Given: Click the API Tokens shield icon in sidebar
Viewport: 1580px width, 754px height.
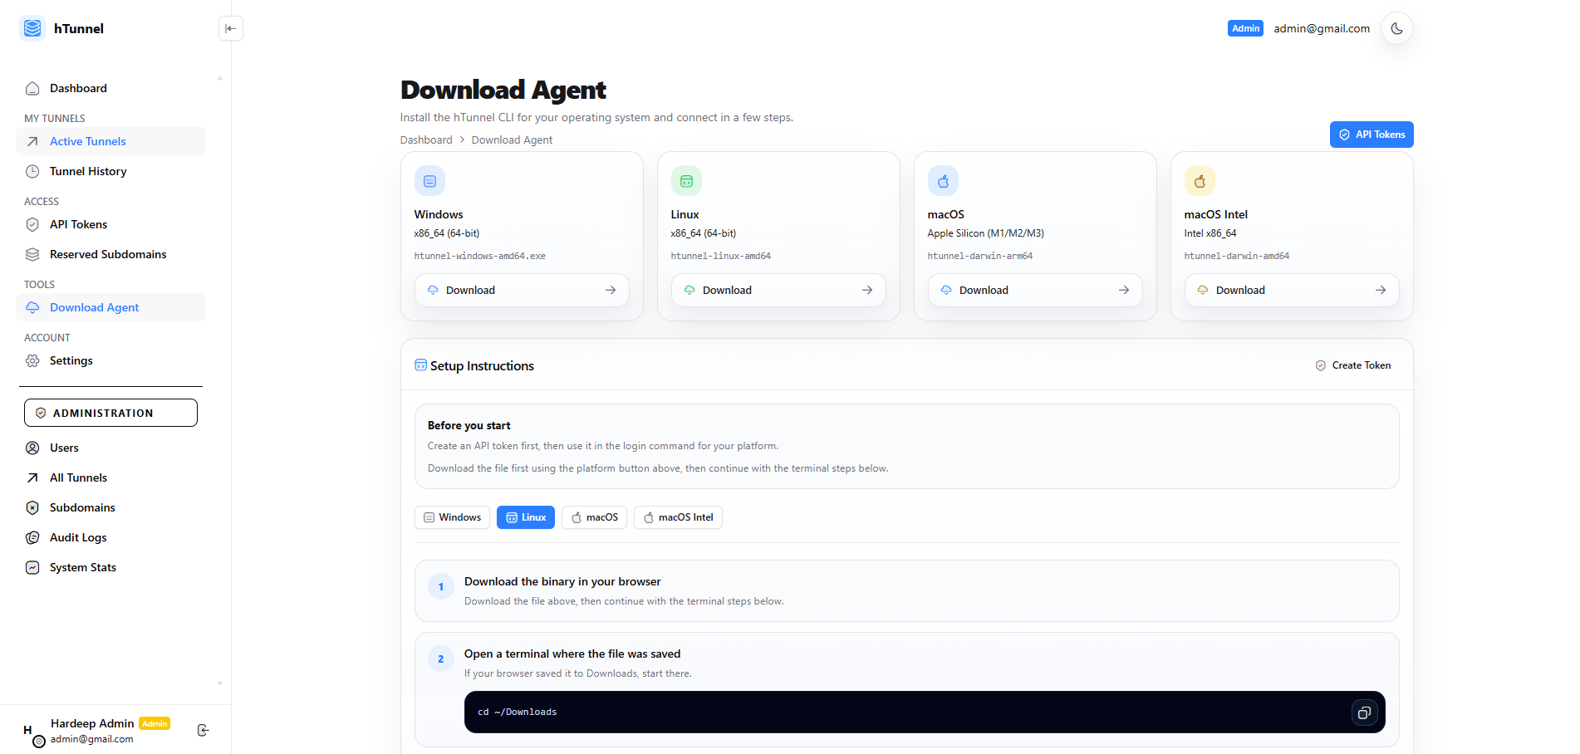Looking at the screenshot, I should pos(32,224).
